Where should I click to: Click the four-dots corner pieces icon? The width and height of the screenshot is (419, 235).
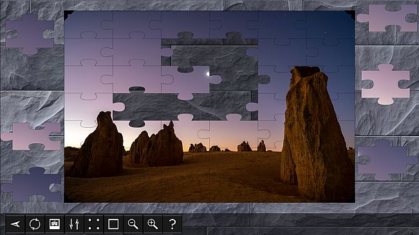click(x=94, y=224)
